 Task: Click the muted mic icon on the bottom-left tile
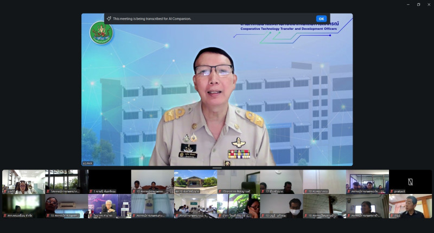pyautogui.click(x=5, y=215)
